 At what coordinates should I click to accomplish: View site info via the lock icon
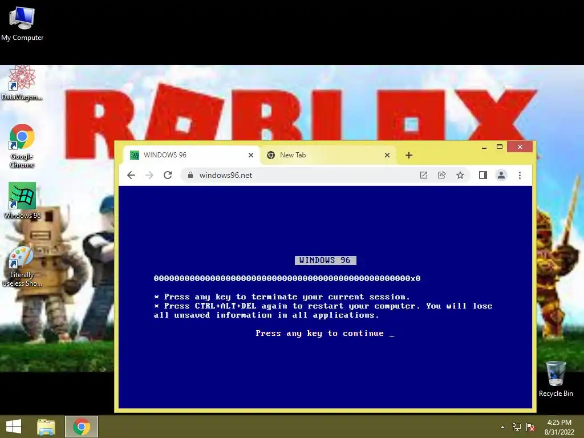point(190,175)
